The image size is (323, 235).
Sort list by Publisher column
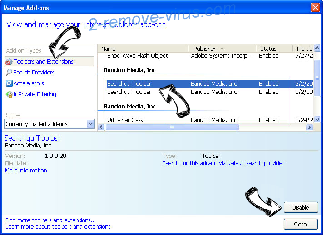pos(204,49)
